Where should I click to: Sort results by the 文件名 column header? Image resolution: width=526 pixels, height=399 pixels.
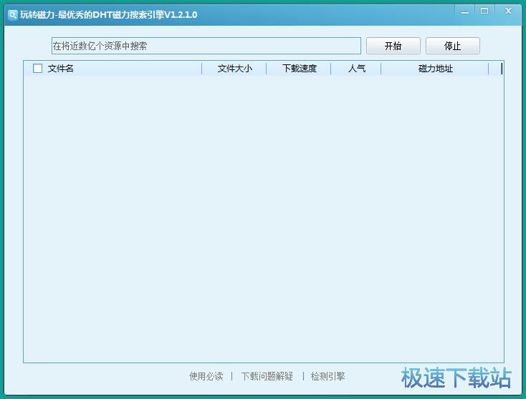60,69
